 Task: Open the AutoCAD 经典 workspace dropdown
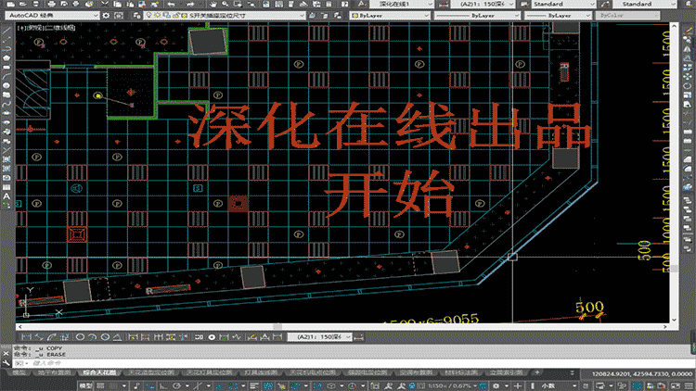tap(52, 15)
